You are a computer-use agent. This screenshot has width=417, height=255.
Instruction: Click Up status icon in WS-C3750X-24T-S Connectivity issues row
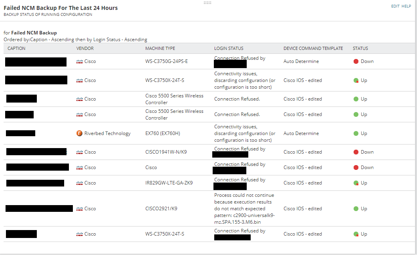click(356, 80)
